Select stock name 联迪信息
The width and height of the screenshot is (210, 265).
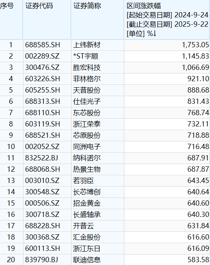(87, 260)
